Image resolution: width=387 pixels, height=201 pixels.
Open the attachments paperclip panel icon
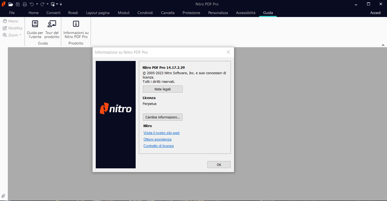tap(4, 196)
